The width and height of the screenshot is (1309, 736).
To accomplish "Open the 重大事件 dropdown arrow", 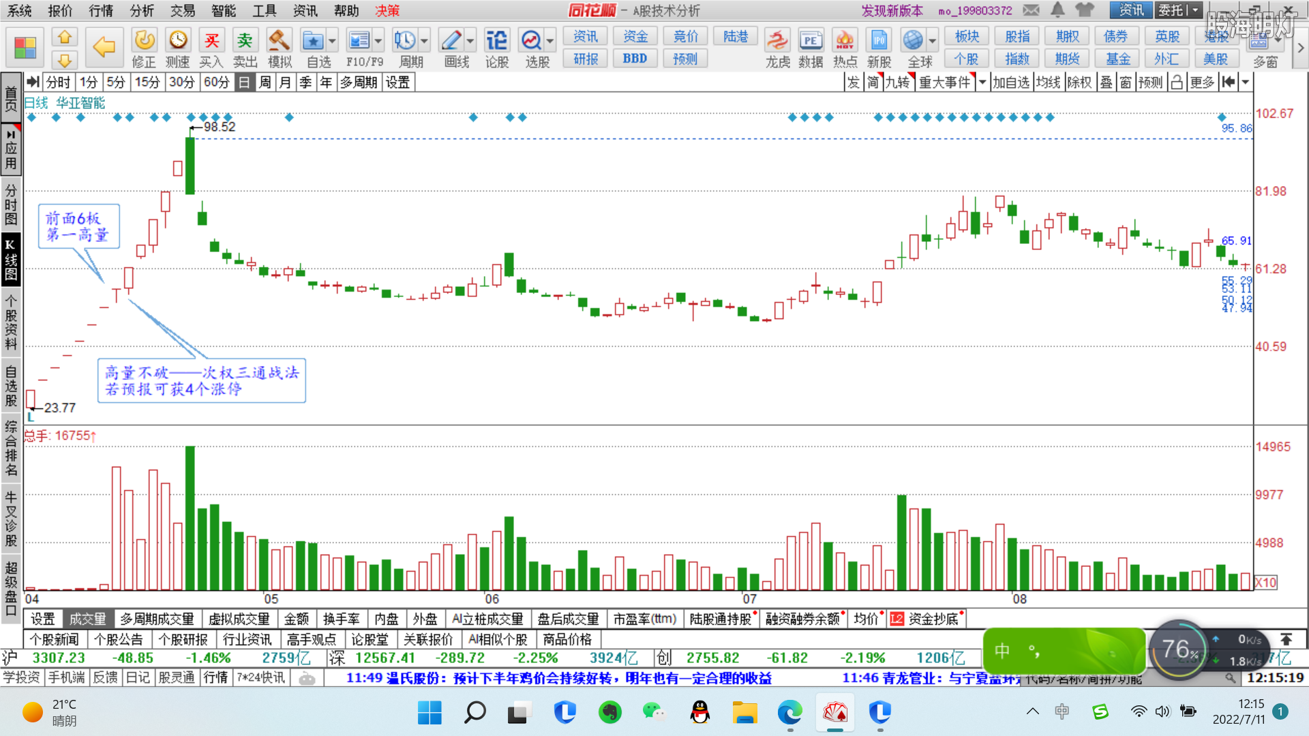I will [x=982, y=82].
